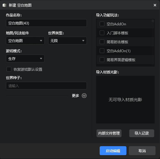This screenshot has width=160, height=159.
Task: Open the 世界类型 dropdown showing 无限
Action: coord(68,41)
